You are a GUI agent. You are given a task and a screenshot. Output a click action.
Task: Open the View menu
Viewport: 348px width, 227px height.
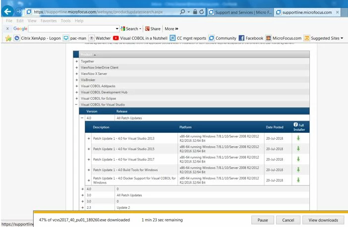(x=32, y=21)
